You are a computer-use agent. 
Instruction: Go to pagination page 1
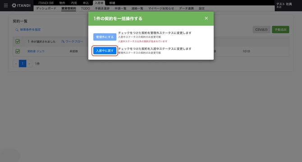23,63
